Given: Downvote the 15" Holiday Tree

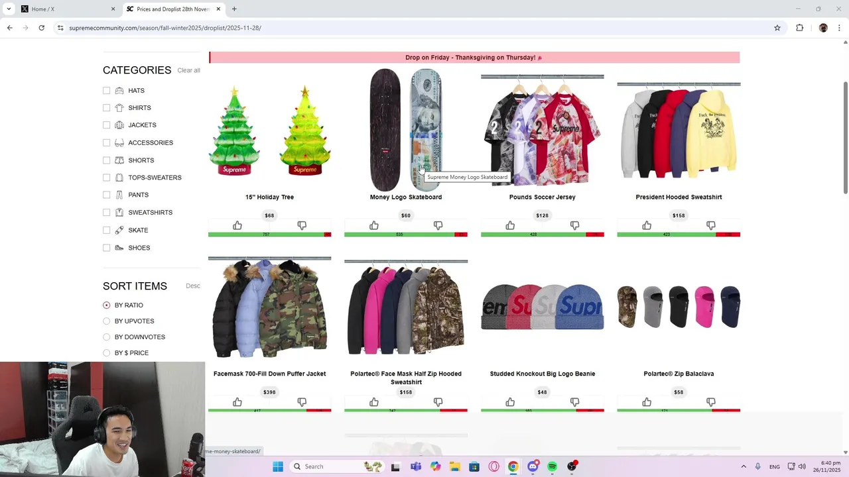Looking at the screenshot, I should pos(302,226).
